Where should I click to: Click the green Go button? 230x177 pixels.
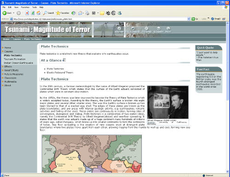(195, 19)
